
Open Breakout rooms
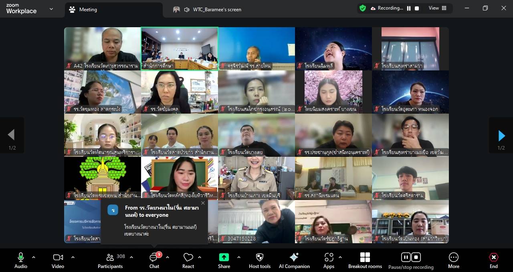(365, 260)
